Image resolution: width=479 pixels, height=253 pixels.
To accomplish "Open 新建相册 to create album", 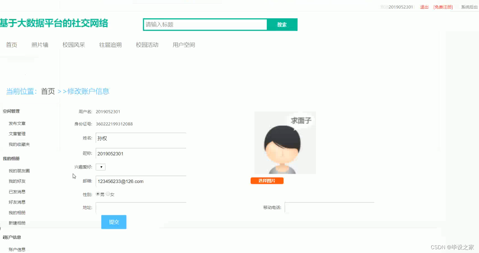I will click(x=17, y=223).
